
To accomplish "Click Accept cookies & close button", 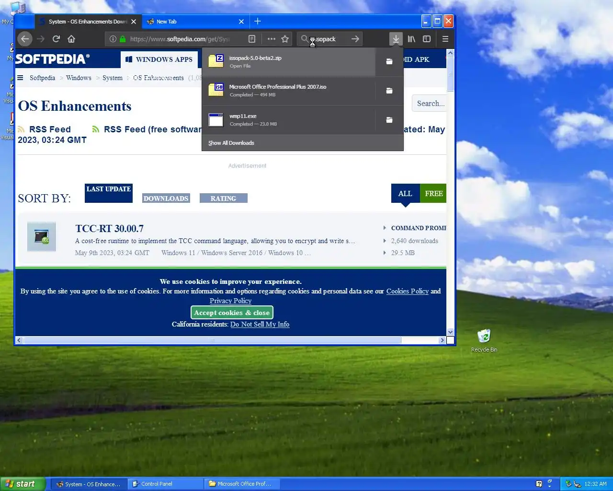I will point(232,313).
